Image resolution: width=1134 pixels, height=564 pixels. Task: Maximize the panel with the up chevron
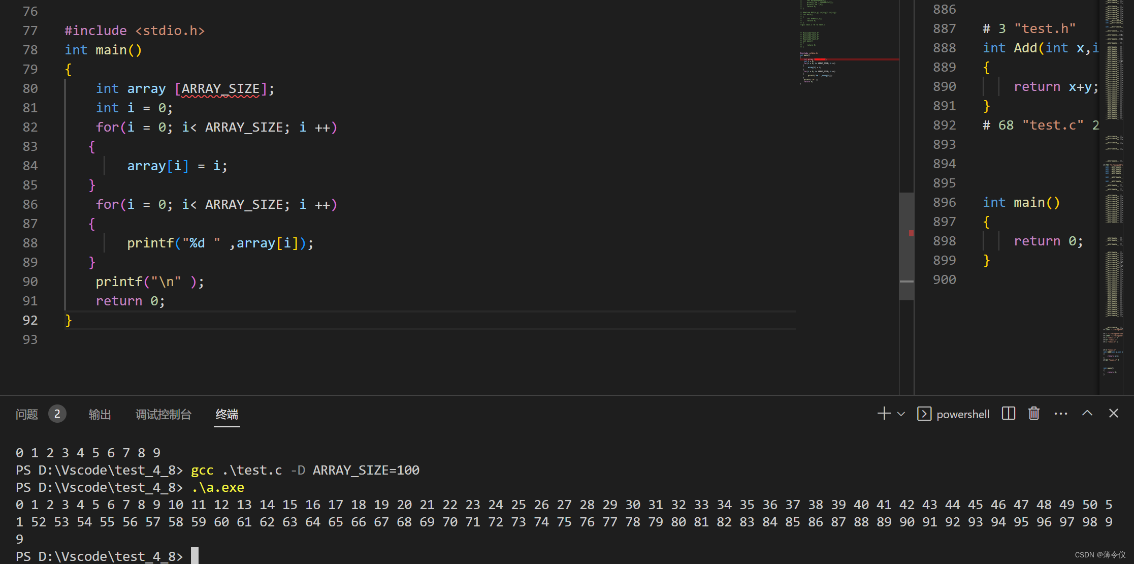tap(1087, 413)
